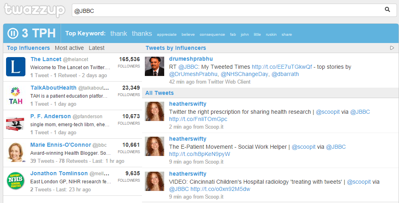
Task: Click the @dbarrath mention
Action: click(284, 74)
